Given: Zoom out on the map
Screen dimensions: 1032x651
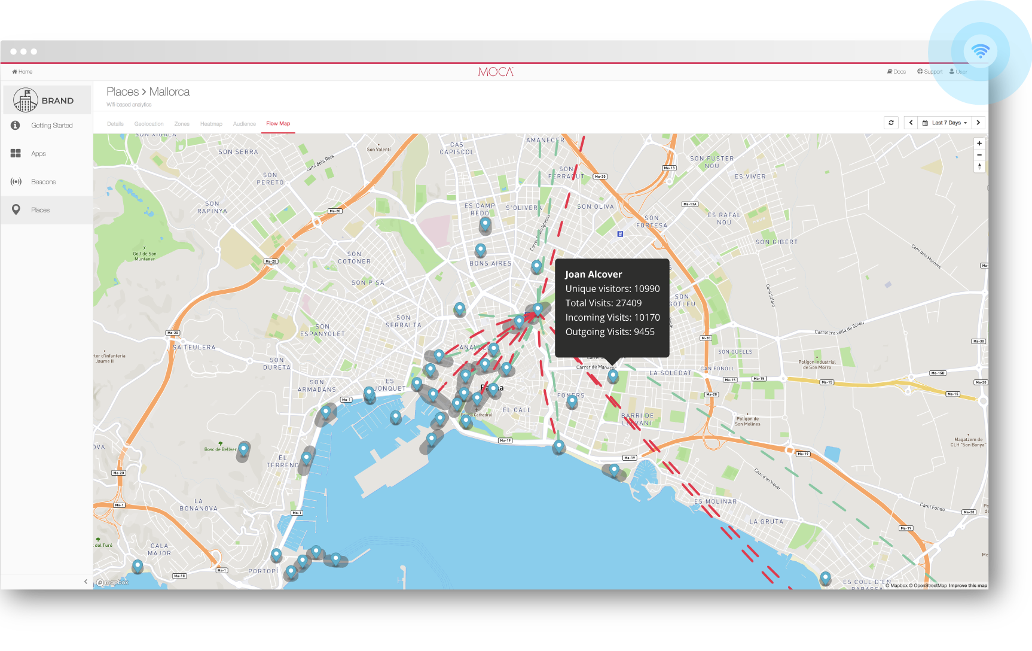Looking at the screenshot, I should (979, 155).
